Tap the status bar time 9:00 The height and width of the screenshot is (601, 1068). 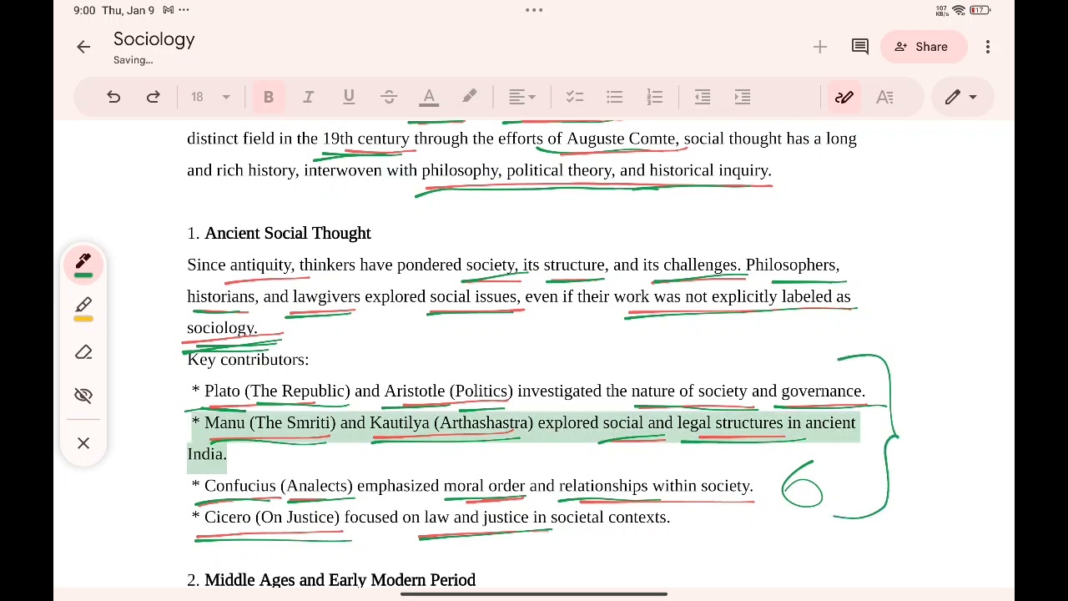(84, 10)
